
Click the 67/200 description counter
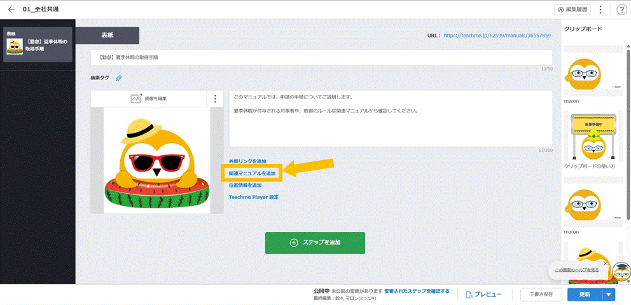pyautogui.click(x=545, y=151)
